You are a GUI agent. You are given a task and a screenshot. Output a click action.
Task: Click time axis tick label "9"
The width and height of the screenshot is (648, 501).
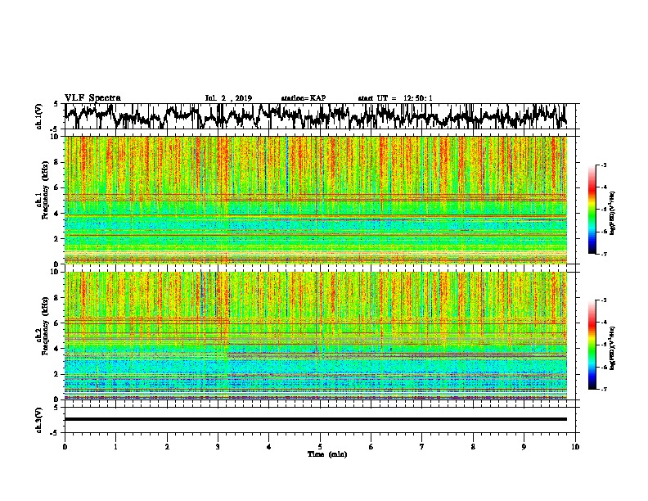pos(524,447)
